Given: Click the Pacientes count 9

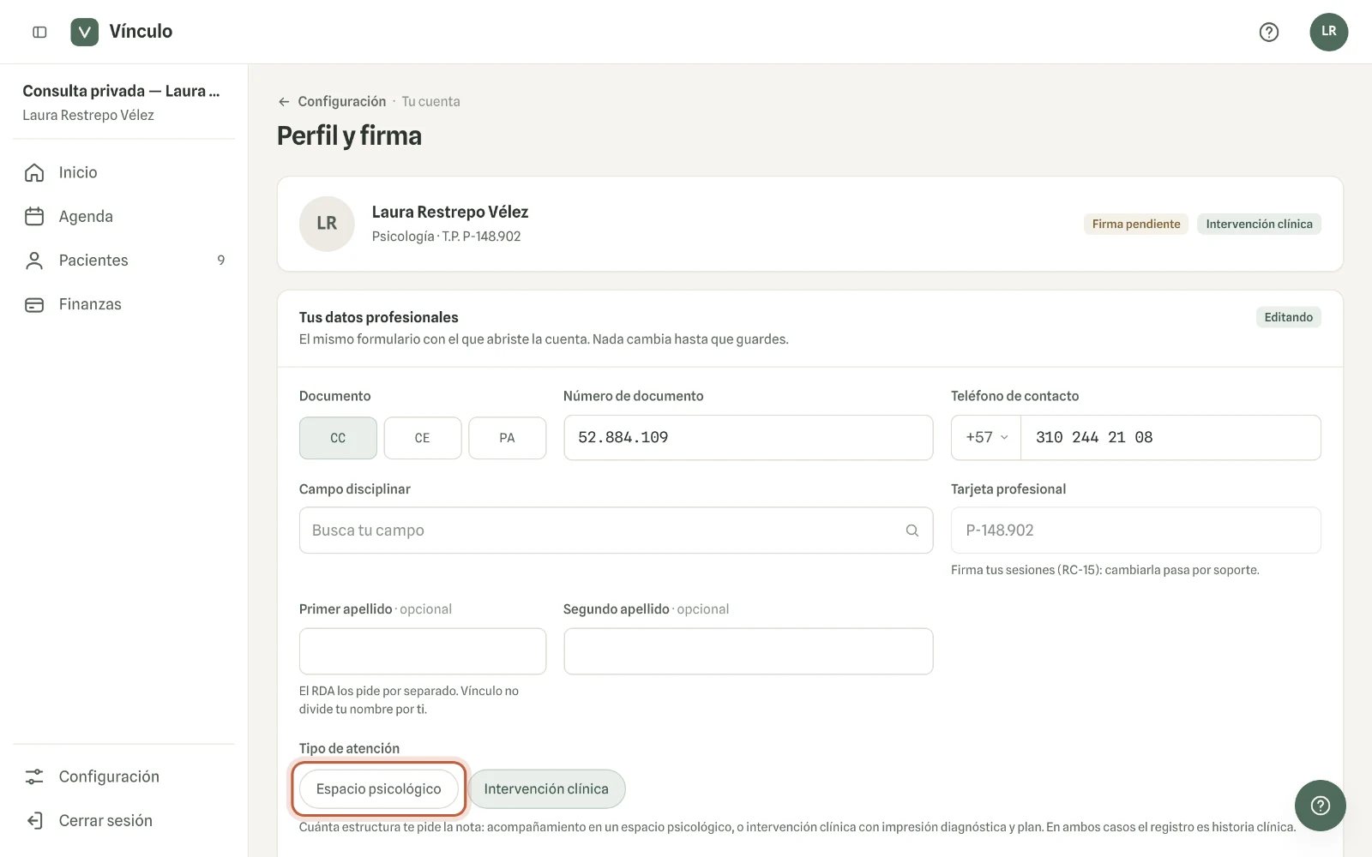Looking at the screenshot, I should click(221, 261).
